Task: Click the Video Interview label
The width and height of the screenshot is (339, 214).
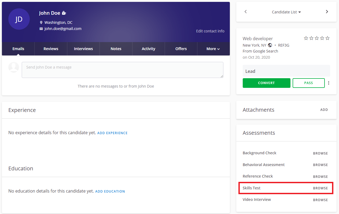Action: (257, 200)
